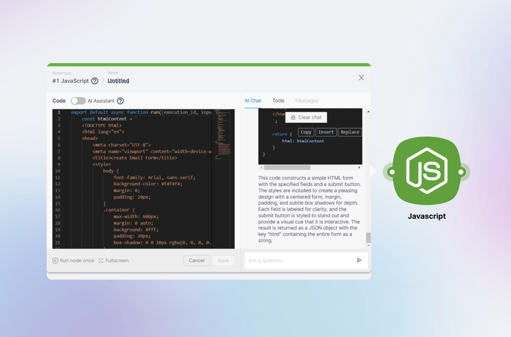This screenshot has width=511, height=337.
Task: Click 'html: htmlContent' in the chat snippet
Action: coord(303,141)
